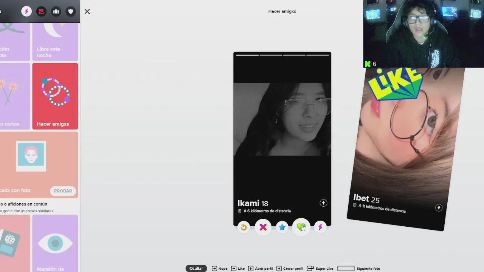This screenshot has width=484, height=272.
Task: Click the Nope shortcut hint
Action: click(220, 269)
